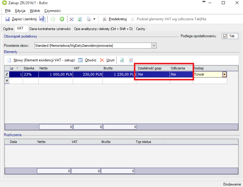Click the Odliczenia column header
This screenshot has height=187, width=243.
(x=181, y=68)
